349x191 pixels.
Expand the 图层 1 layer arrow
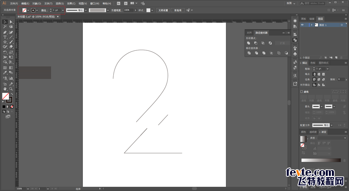312,25
